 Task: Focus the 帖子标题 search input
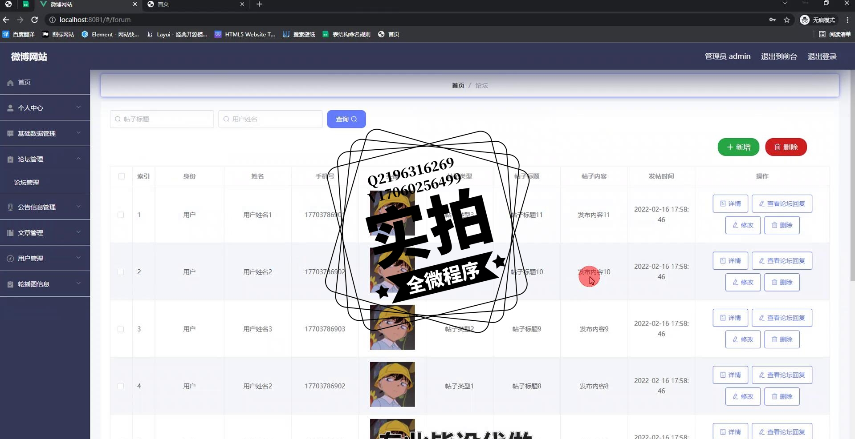coord(162,119)
